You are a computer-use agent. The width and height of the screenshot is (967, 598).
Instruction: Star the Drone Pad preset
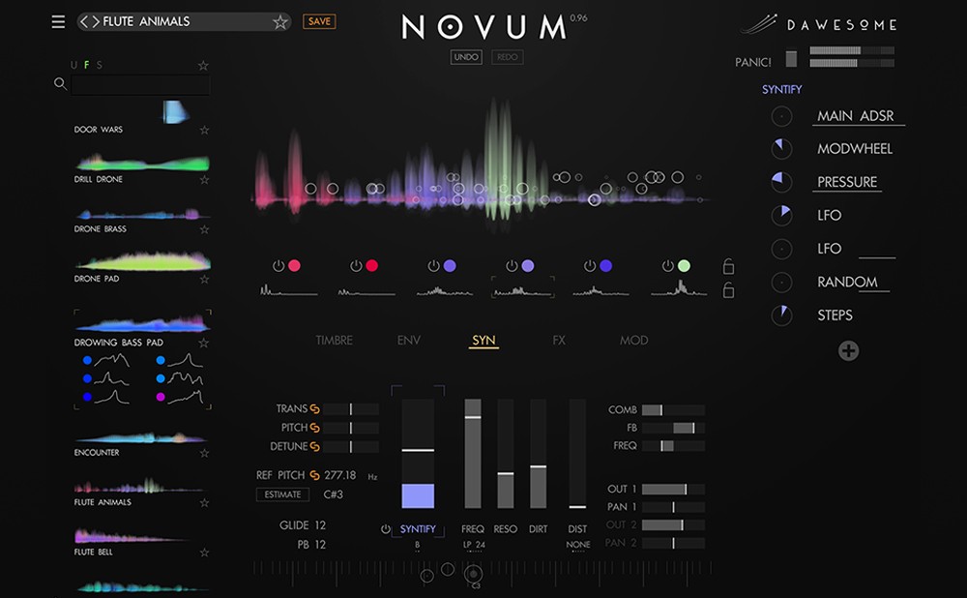pos(204,279)
